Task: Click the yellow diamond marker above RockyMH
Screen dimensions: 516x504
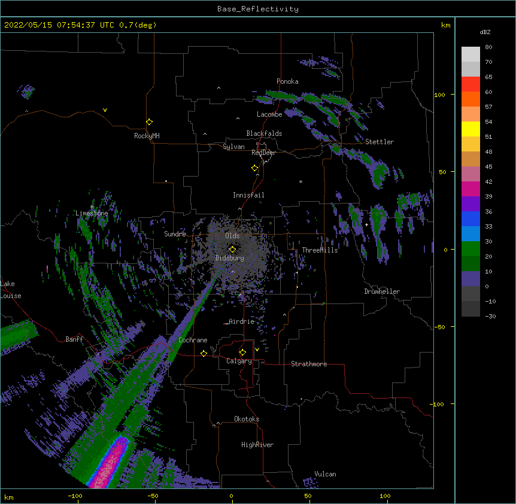Action: click(149, 122)
